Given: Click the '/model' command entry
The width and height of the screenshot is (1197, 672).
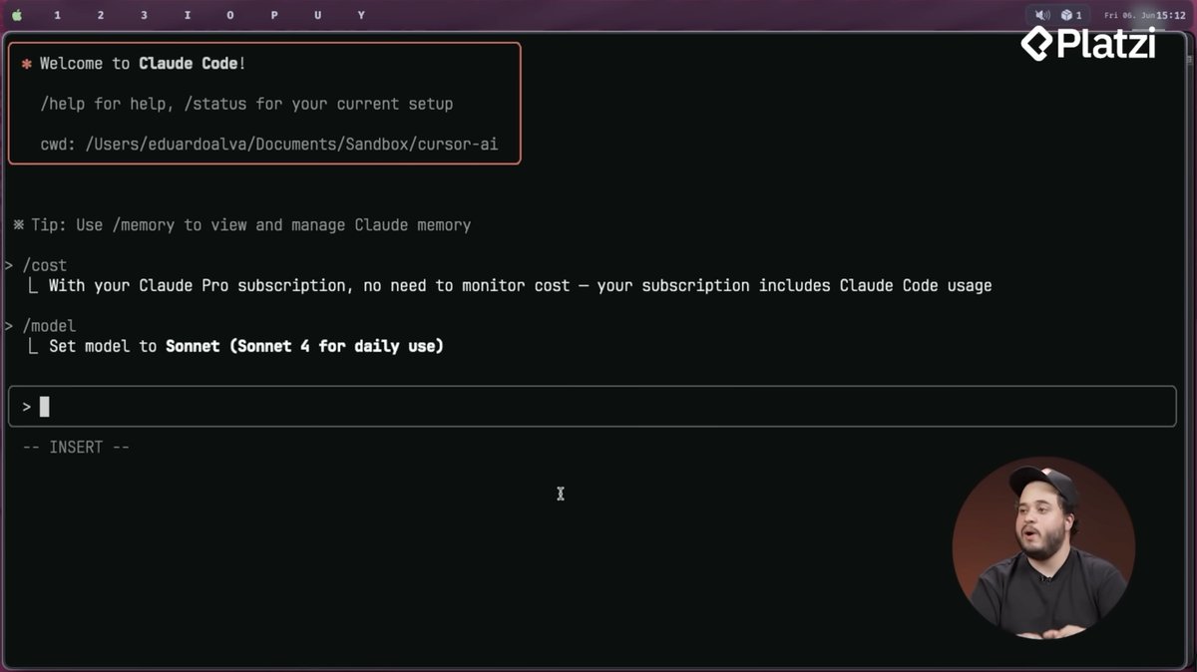Looking at the screenshot, I should 49,326.
